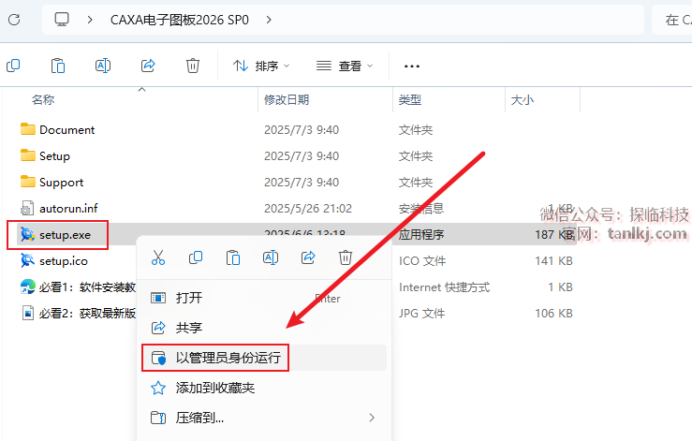
Task: Open the three-dots more options menu
Action: [x=412, y=66]
